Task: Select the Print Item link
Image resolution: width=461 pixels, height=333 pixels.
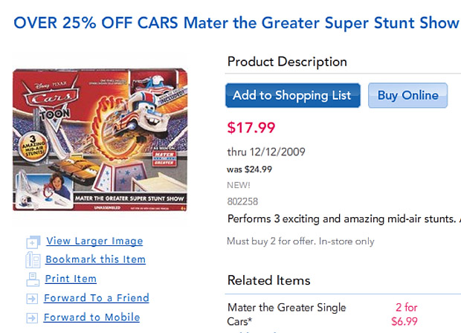Action: pyautogui.click(x=71, y=278)
